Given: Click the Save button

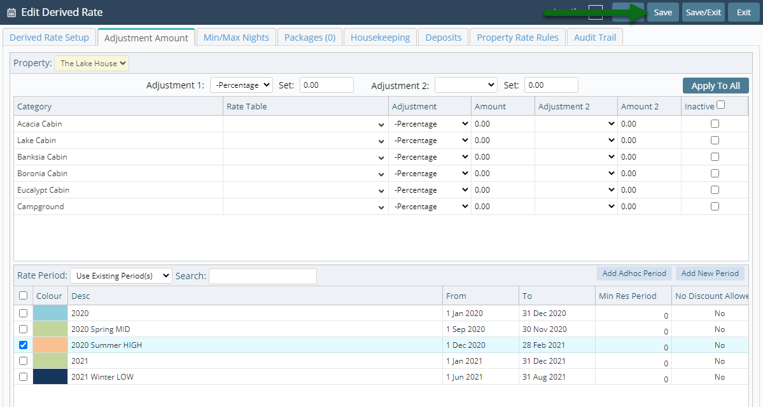Looking at the screenshot, I should 662,12.
